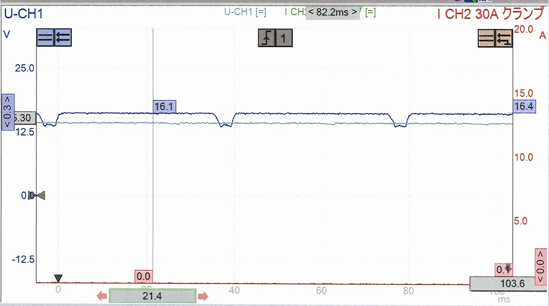The image size is (549, 306).
Task: Toggle the green I CH2 legend entry
Action: click(x=294, y=12)
